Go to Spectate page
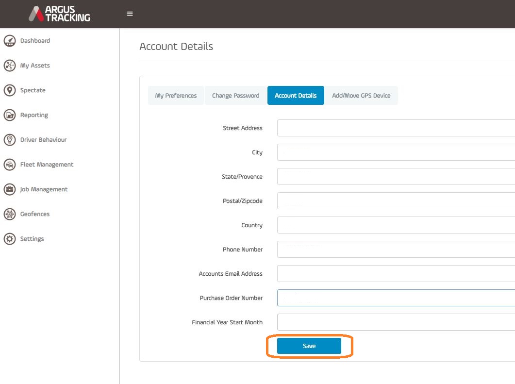 33,90
